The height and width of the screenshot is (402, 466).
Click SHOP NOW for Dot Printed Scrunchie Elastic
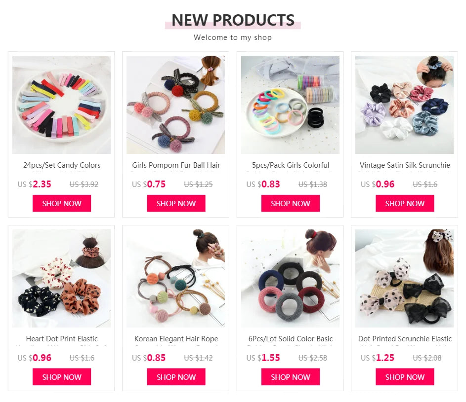[x=405, y=377]
